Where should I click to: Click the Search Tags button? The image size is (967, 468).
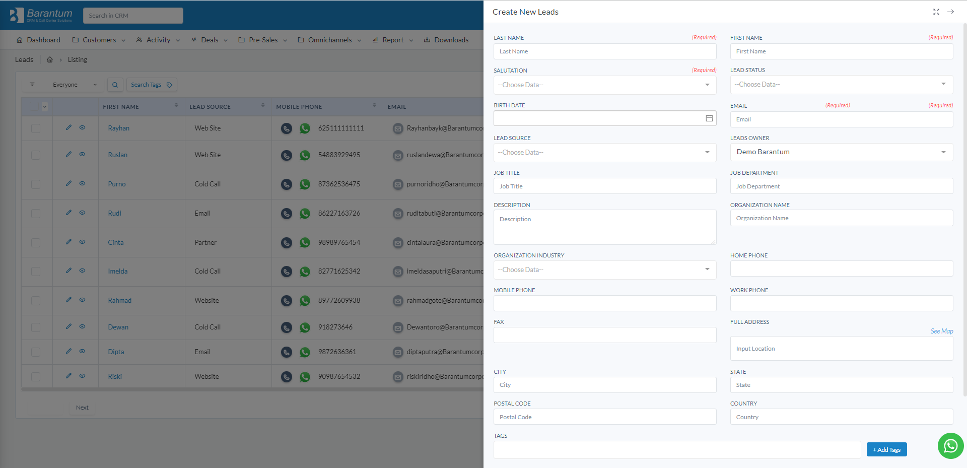coord(152,85)
